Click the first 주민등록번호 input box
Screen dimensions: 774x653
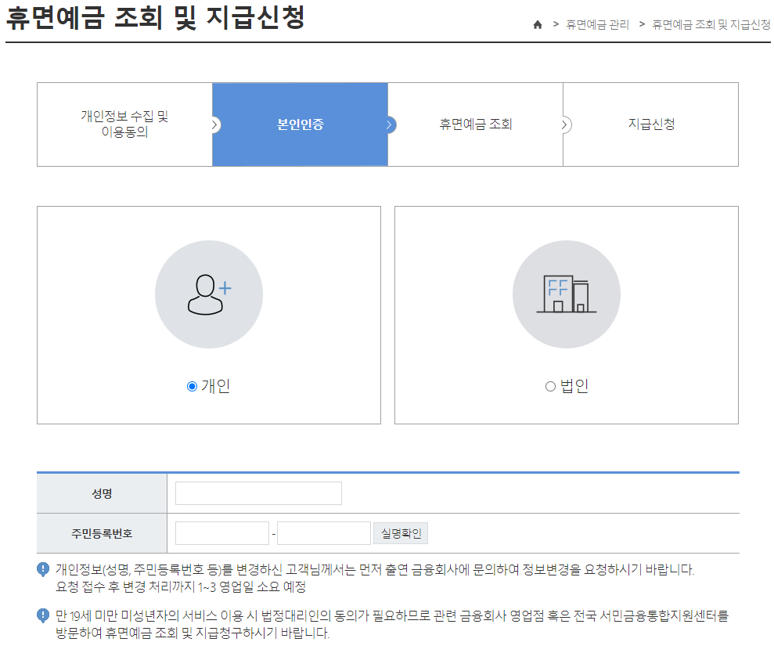[221, 532]
